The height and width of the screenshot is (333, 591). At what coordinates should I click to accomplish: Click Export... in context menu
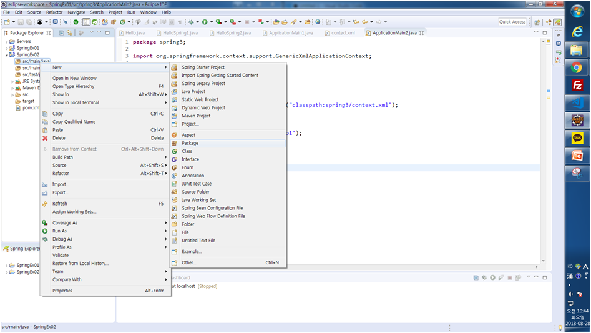click(x=105, y=192)
